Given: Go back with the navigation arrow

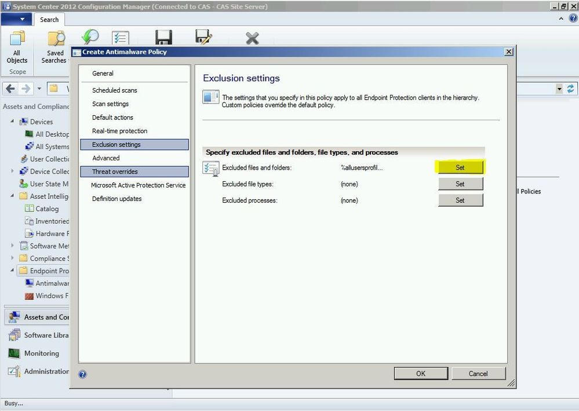Looking at the screenshot, I should (x=10, y=89).
